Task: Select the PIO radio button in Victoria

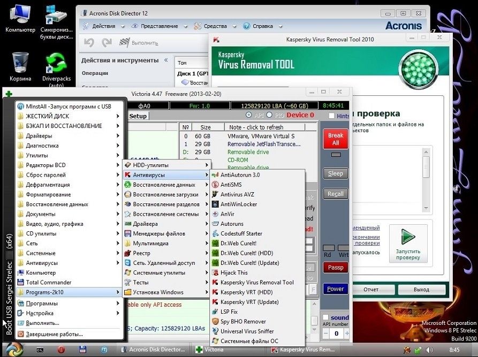Action: click(x=269, y=115)
